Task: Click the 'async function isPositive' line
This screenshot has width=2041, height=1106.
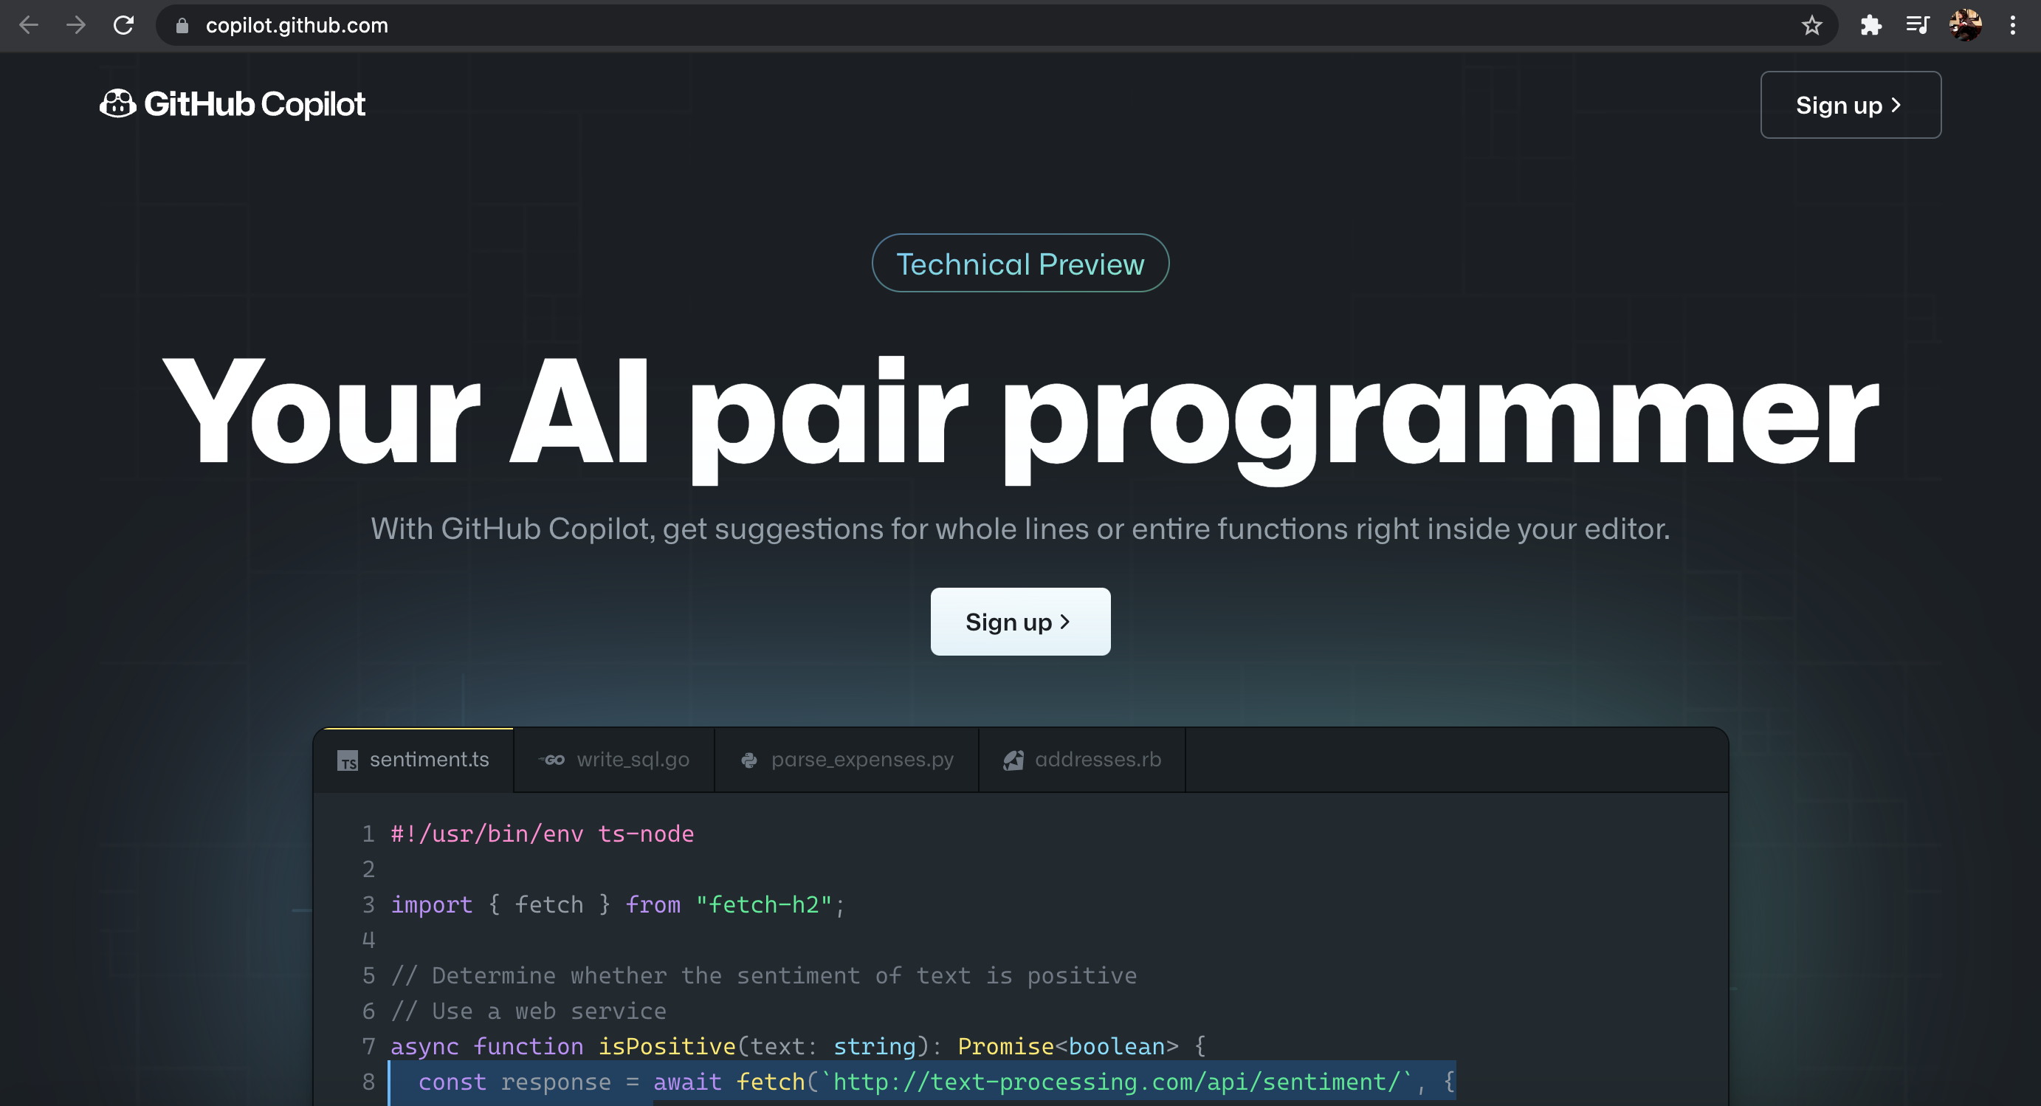Action: (799, 1047)
